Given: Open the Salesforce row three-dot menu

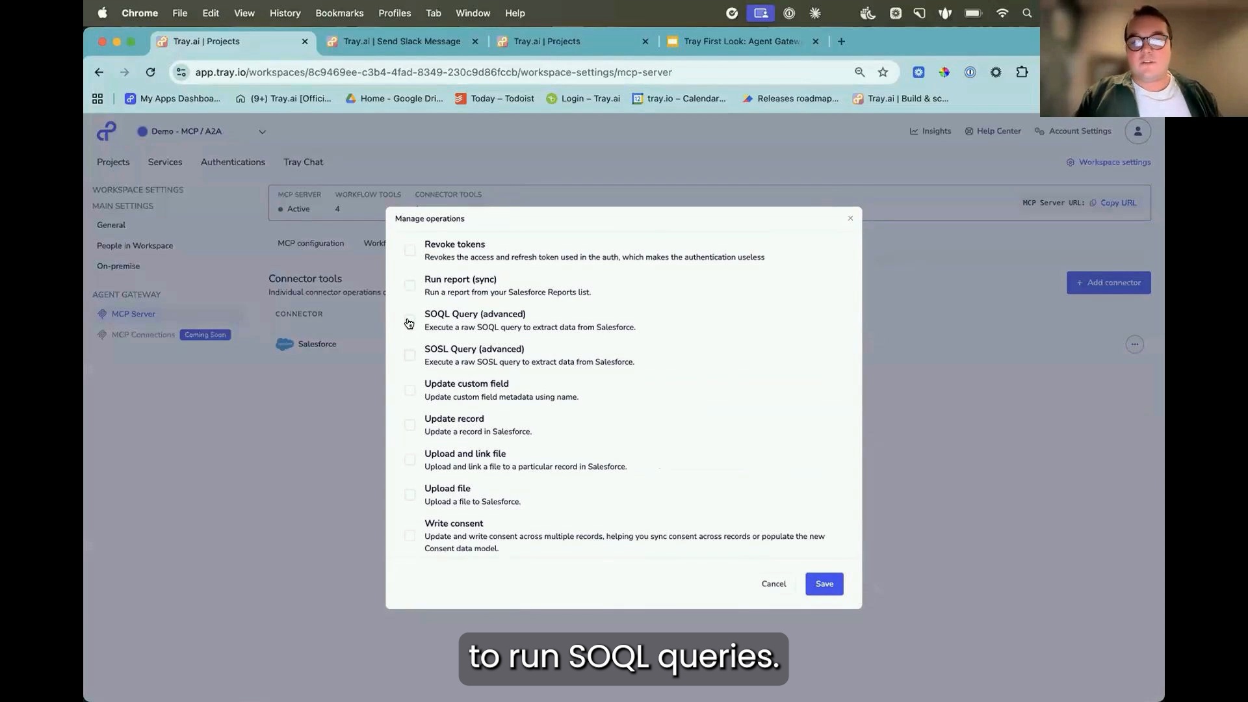Looking at the screenshot, I should pyautogui.click(x=1134, y=344).
